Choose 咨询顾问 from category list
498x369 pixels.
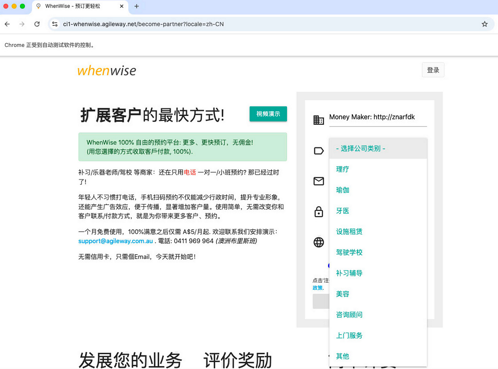click(x=378, y=315)
